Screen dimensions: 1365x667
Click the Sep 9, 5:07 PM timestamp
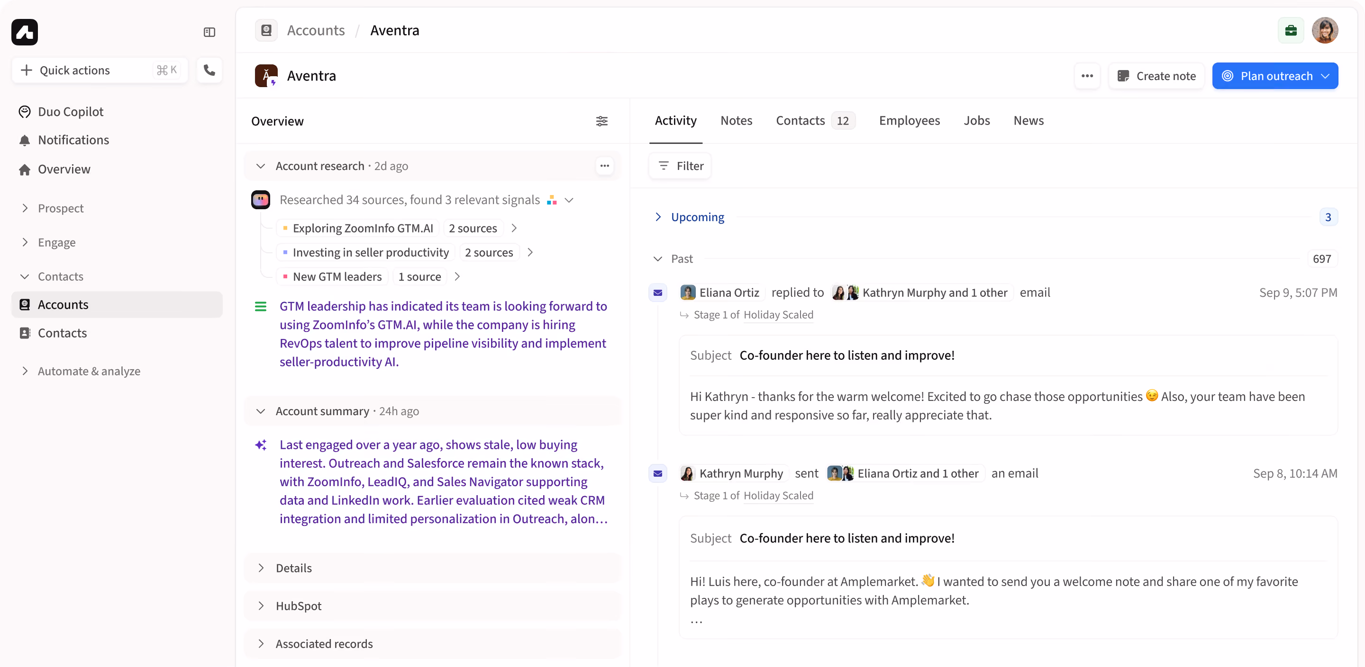[1298, 293]
